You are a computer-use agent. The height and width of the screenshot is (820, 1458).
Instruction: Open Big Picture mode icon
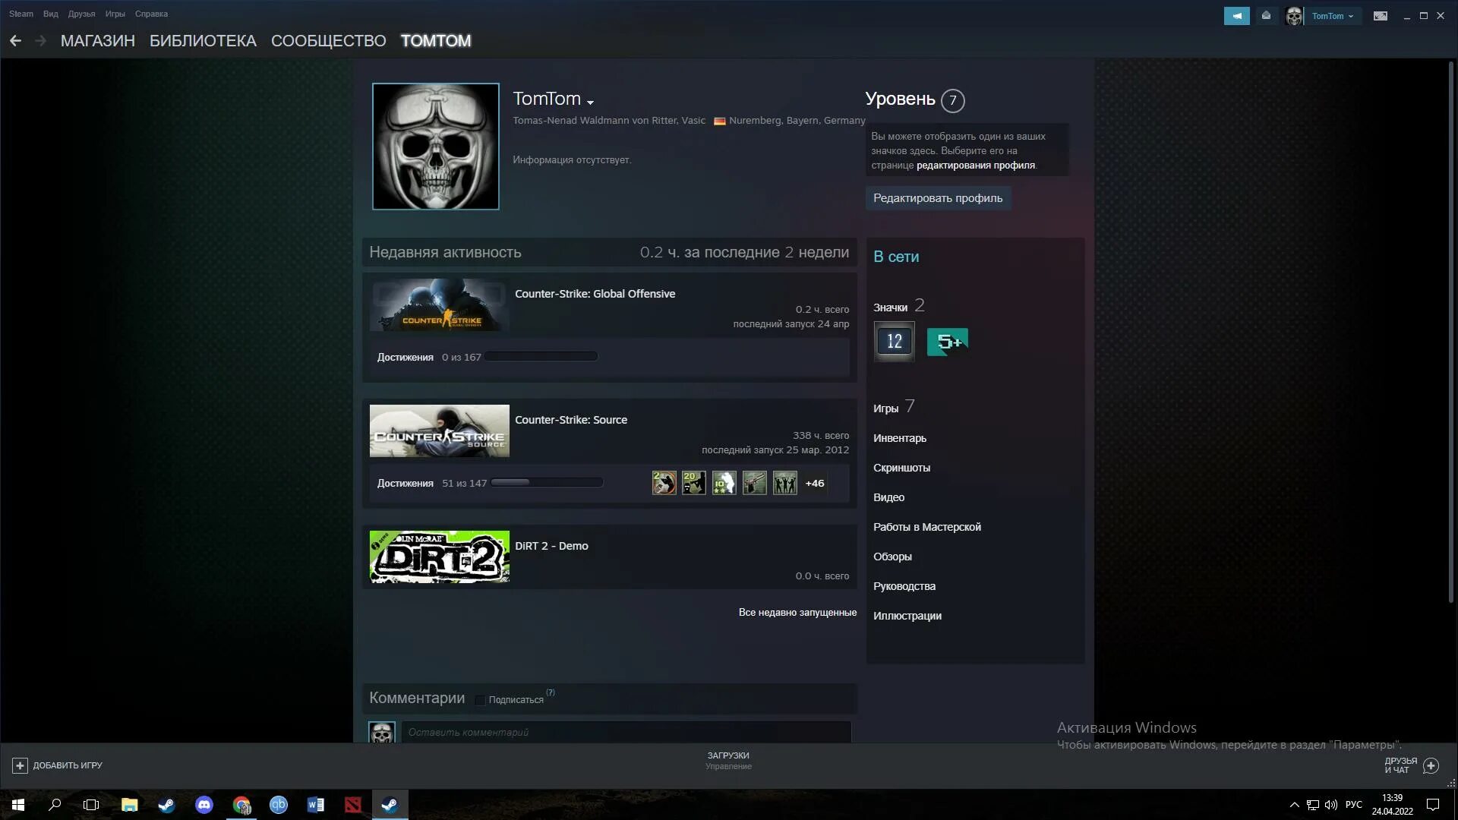[1381, 16]
